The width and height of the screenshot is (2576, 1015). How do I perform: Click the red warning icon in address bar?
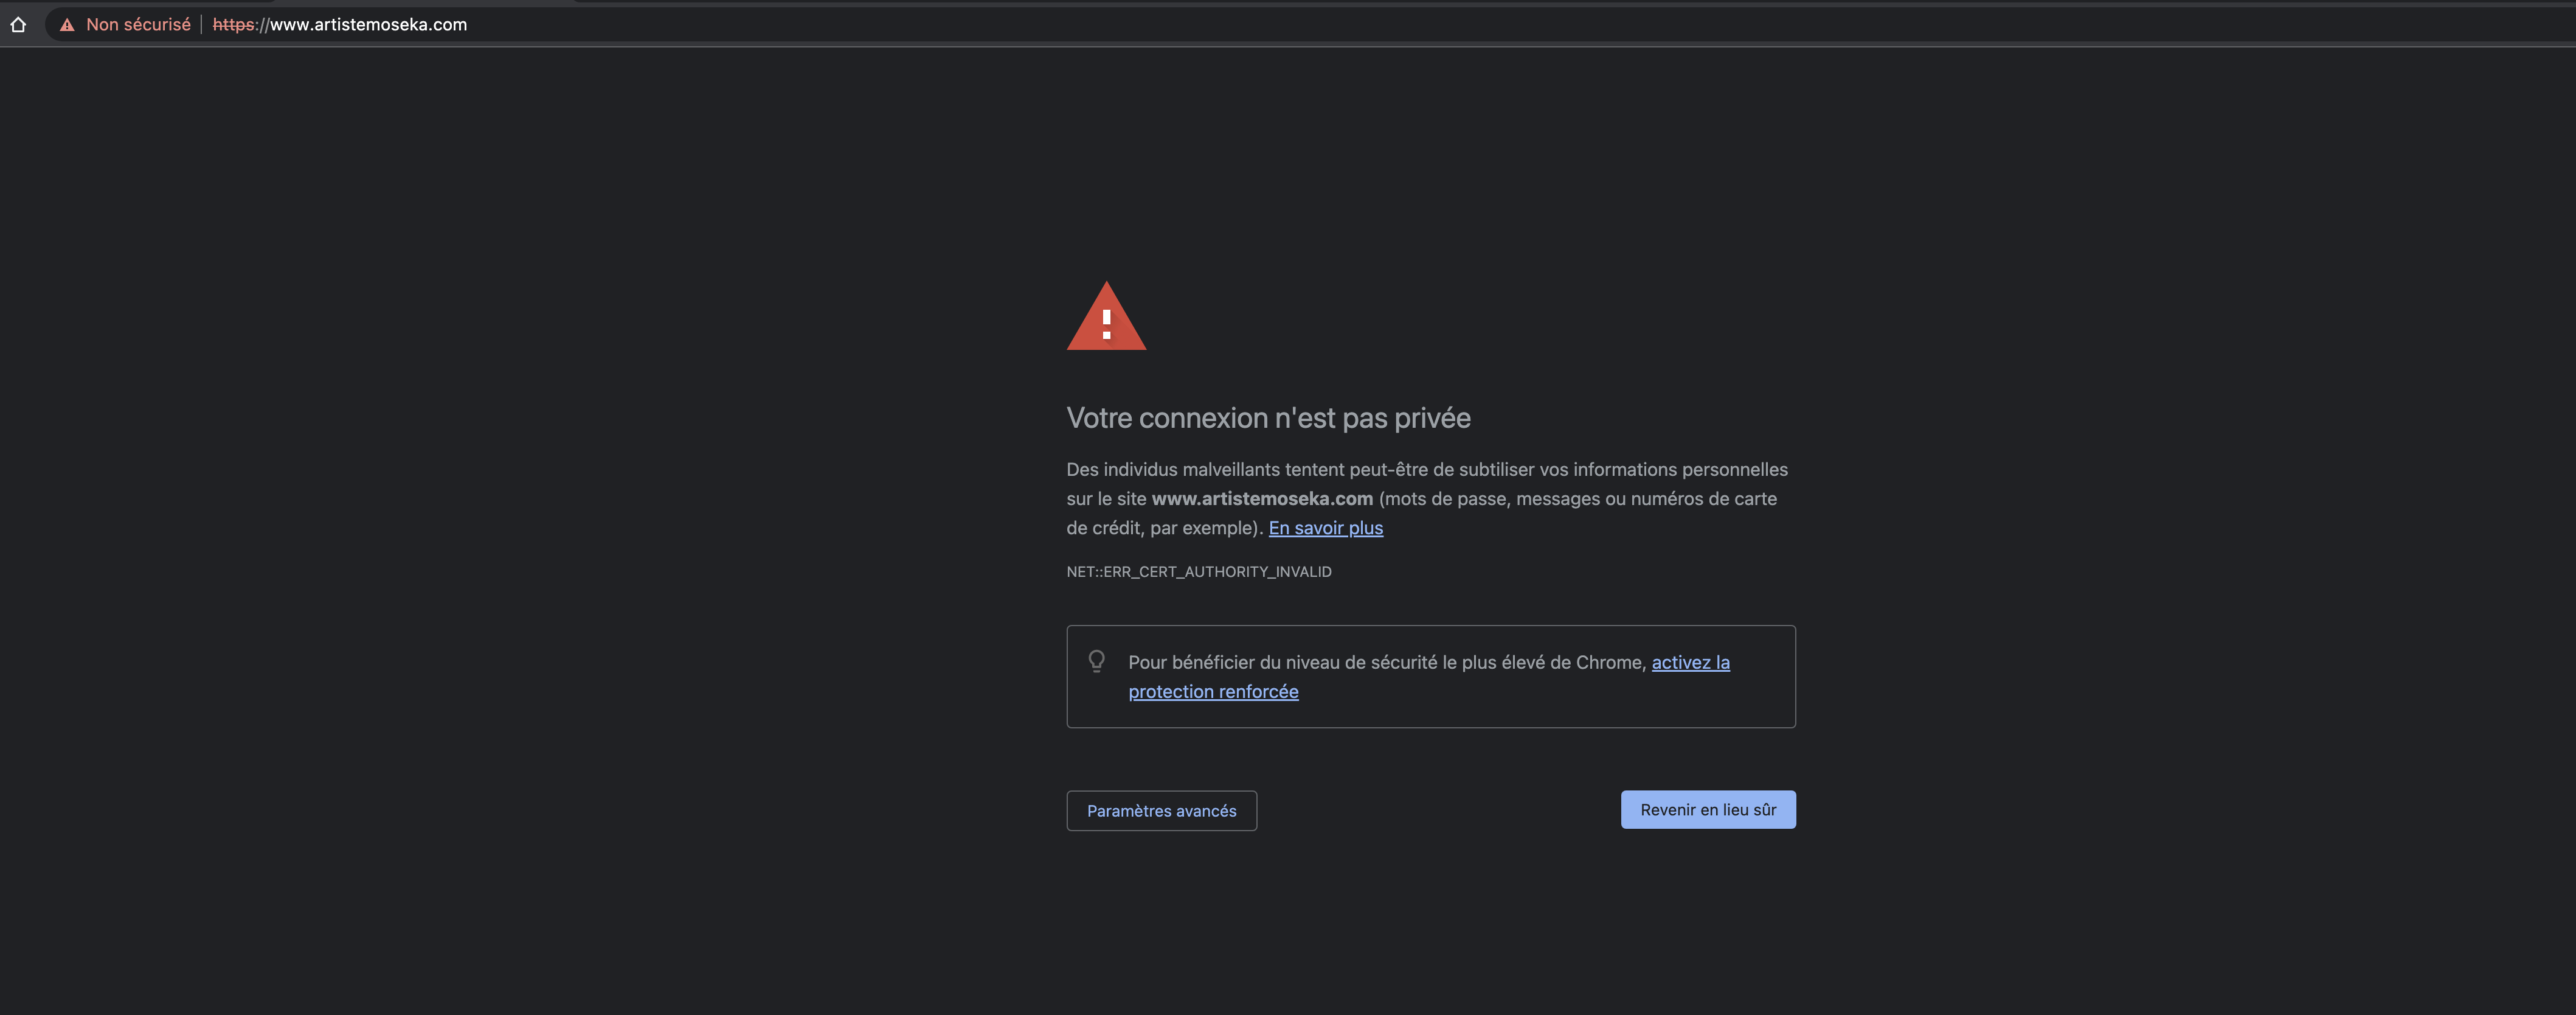pyautogui.click(x=67, y=25)
